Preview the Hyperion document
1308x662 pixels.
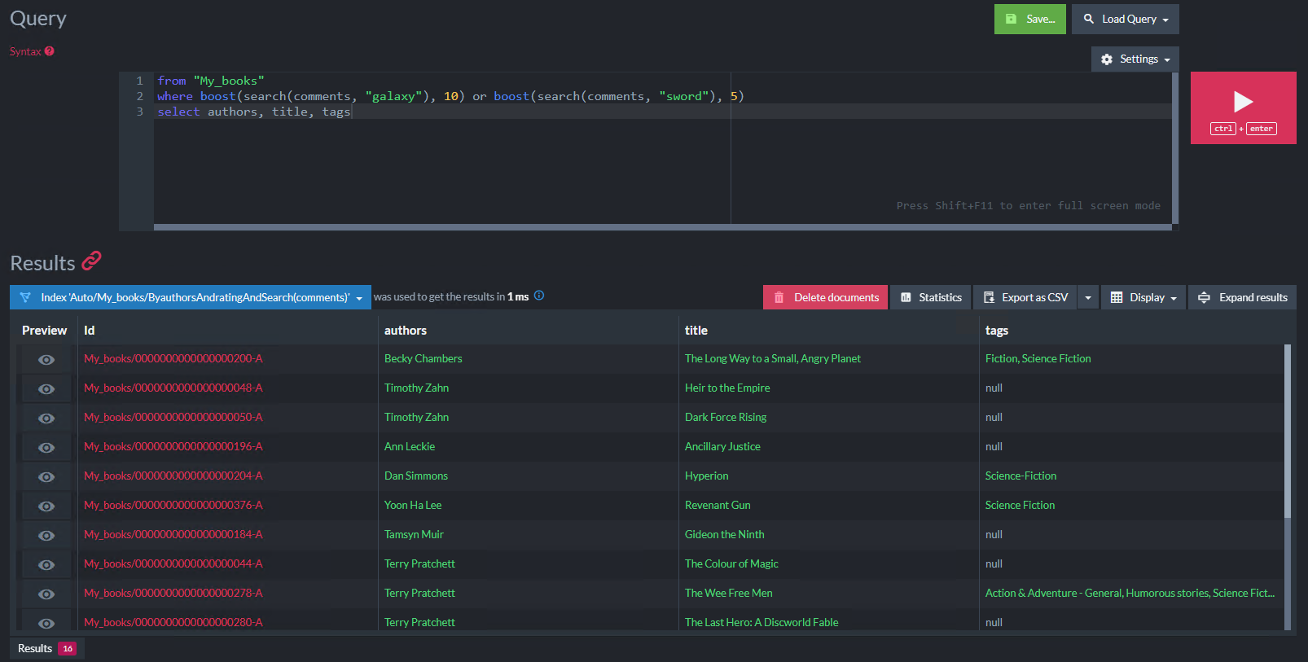tap(46, 477)
